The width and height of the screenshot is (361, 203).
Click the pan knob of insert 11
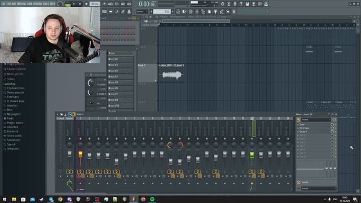pos(170,145)
